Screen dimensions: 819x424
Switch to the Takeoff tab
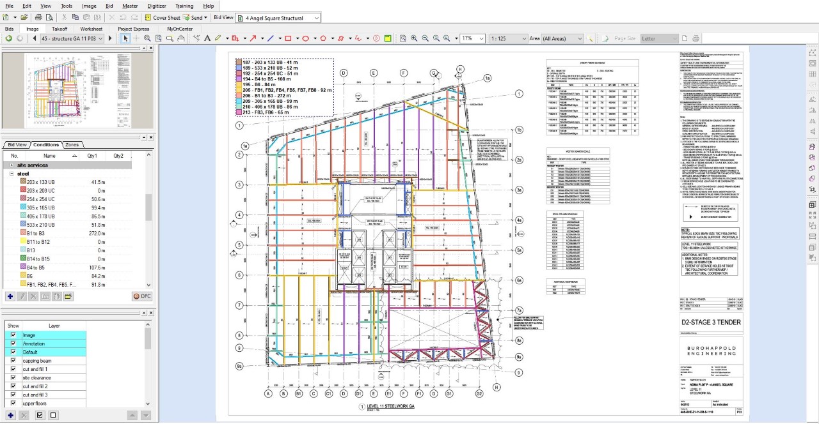pos(60,29)
